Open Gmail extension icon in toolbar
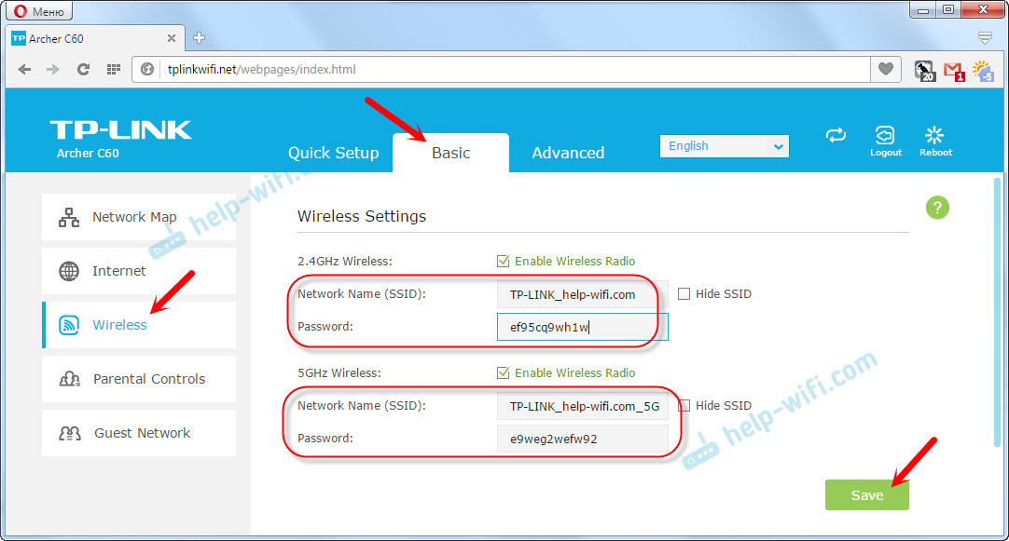1009x541 pixels. coord(953,70)
